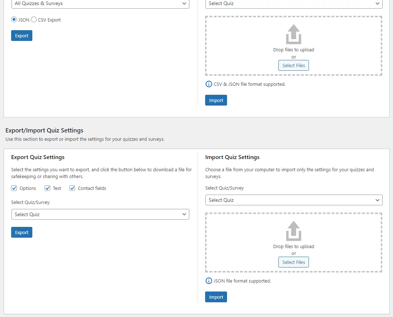This screenshot has height=317, width=393.
Task: Toggle the Contact fields checkbox
Action: 72,188
